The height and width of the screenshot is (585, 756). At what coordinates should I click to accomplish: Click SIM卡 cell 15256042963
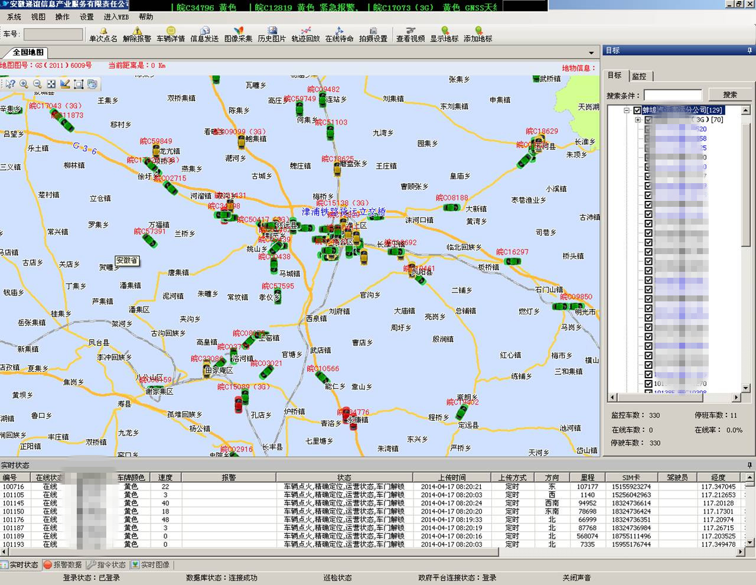coord(631,495)
